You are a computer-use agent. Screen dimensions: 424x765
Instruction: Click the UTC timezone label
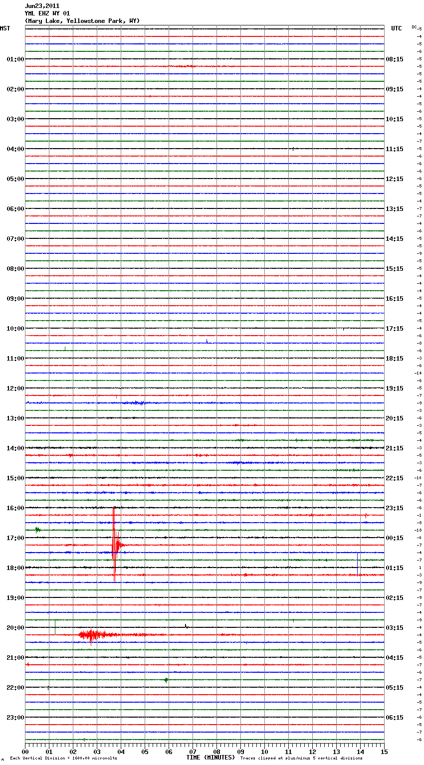[x=396, y=28]
